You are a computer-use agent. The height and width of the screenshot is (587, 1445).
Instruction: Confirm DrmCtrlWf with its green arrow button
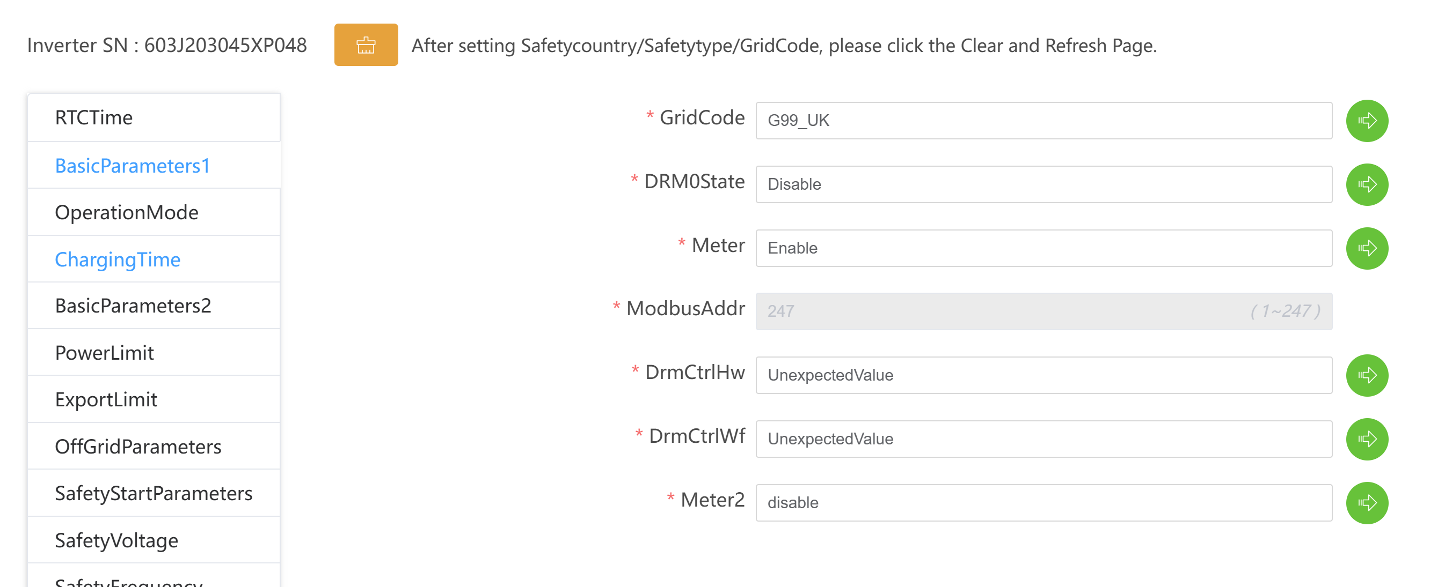coord(1367,439)
